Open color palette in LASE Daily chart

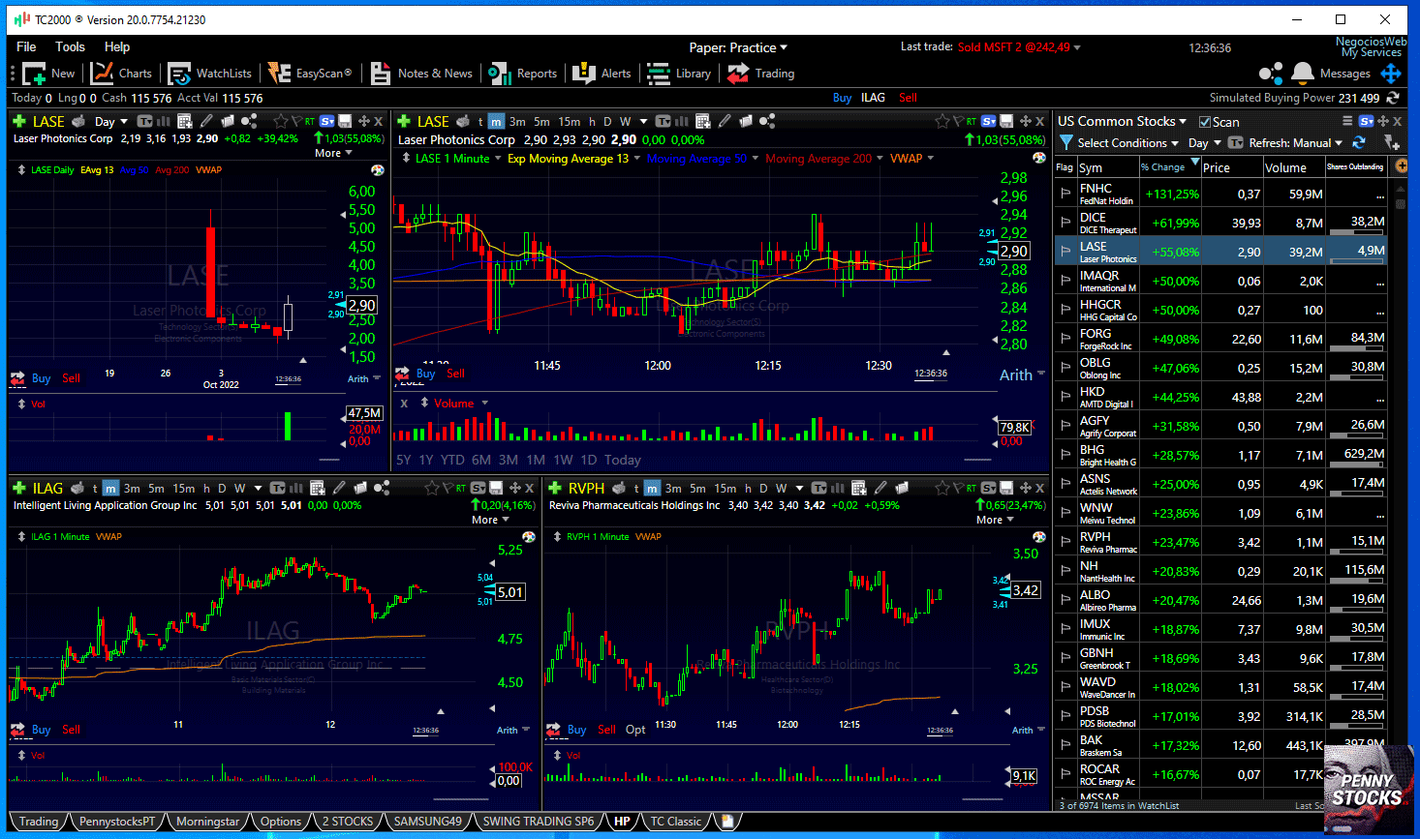click(378, 169)
